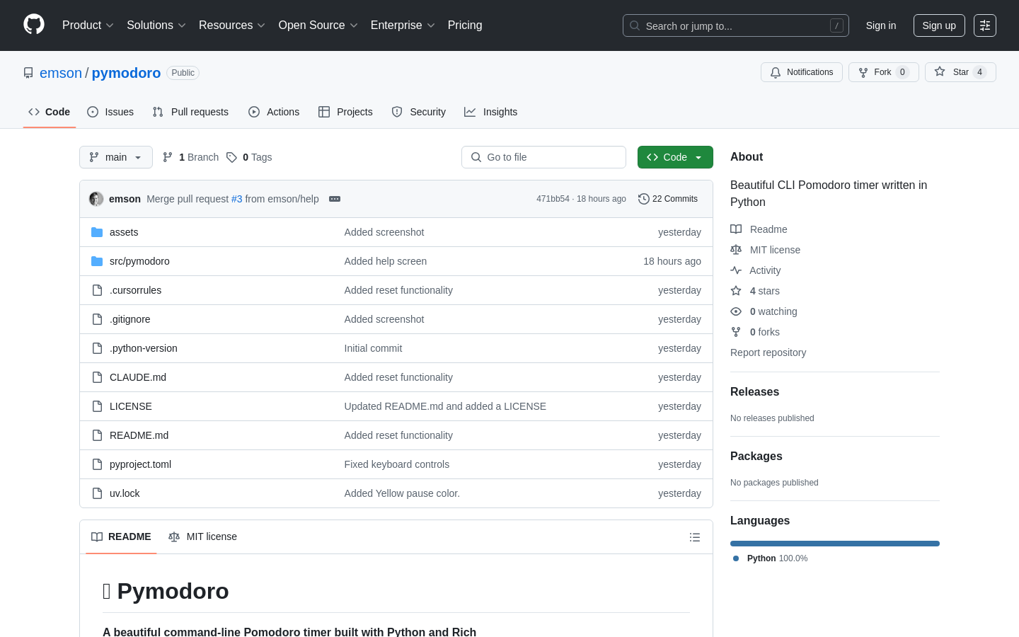Expand the Open Source menu
The height and width of the screenshot is (637, 1019).
[x=318, y=25]
